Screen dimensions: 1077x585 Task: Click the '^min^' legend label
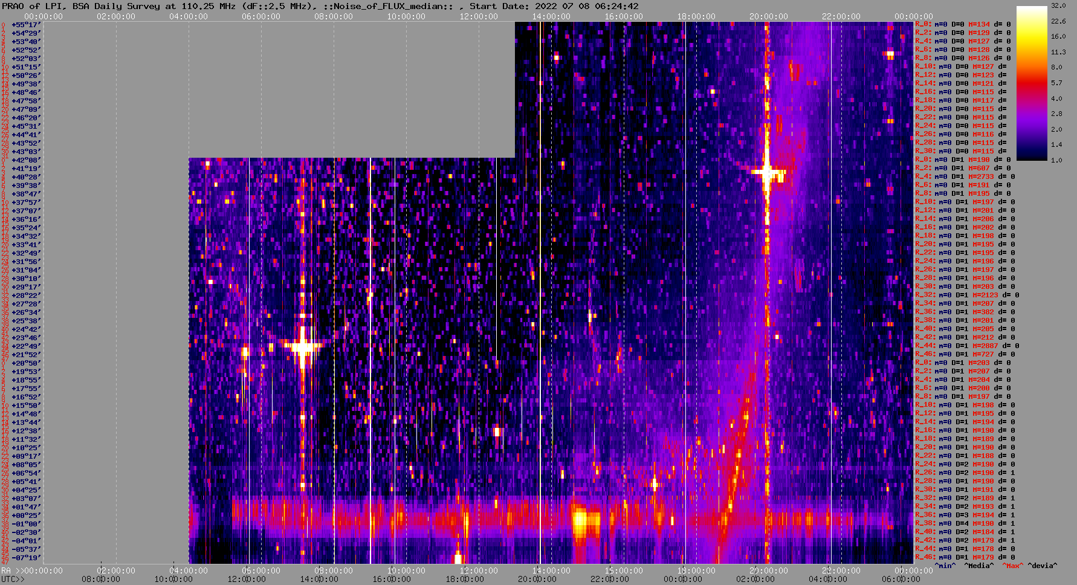(945, 566)
